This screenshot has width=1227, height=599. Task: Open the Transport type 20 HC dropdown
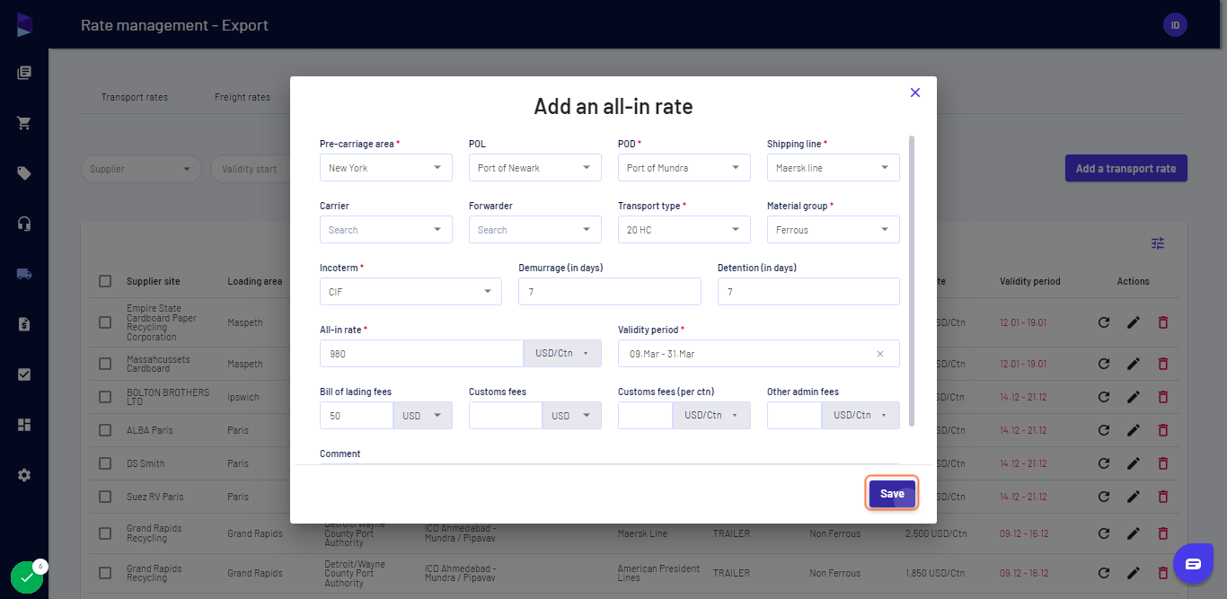[x=684, y=230]
